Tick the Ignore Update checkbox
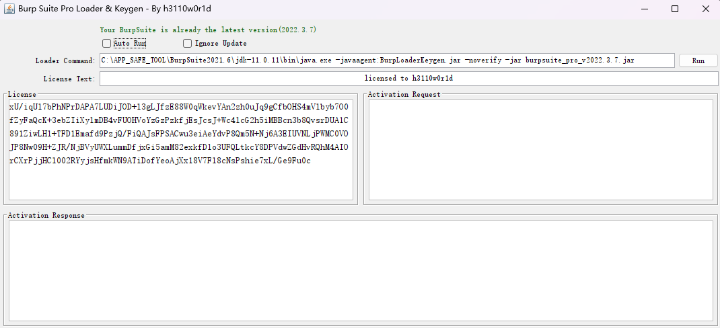 click(187, 44)
